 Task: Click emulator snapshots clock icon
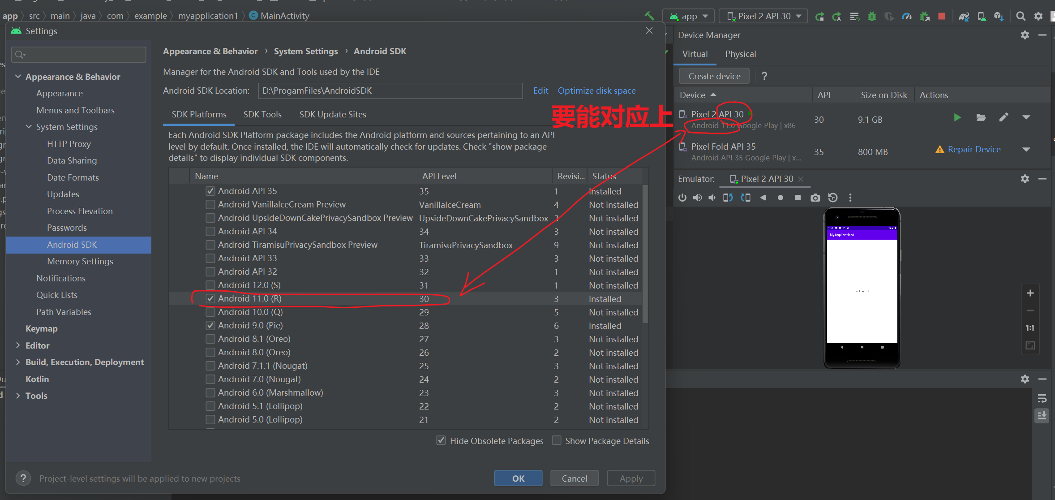(832, 198)
